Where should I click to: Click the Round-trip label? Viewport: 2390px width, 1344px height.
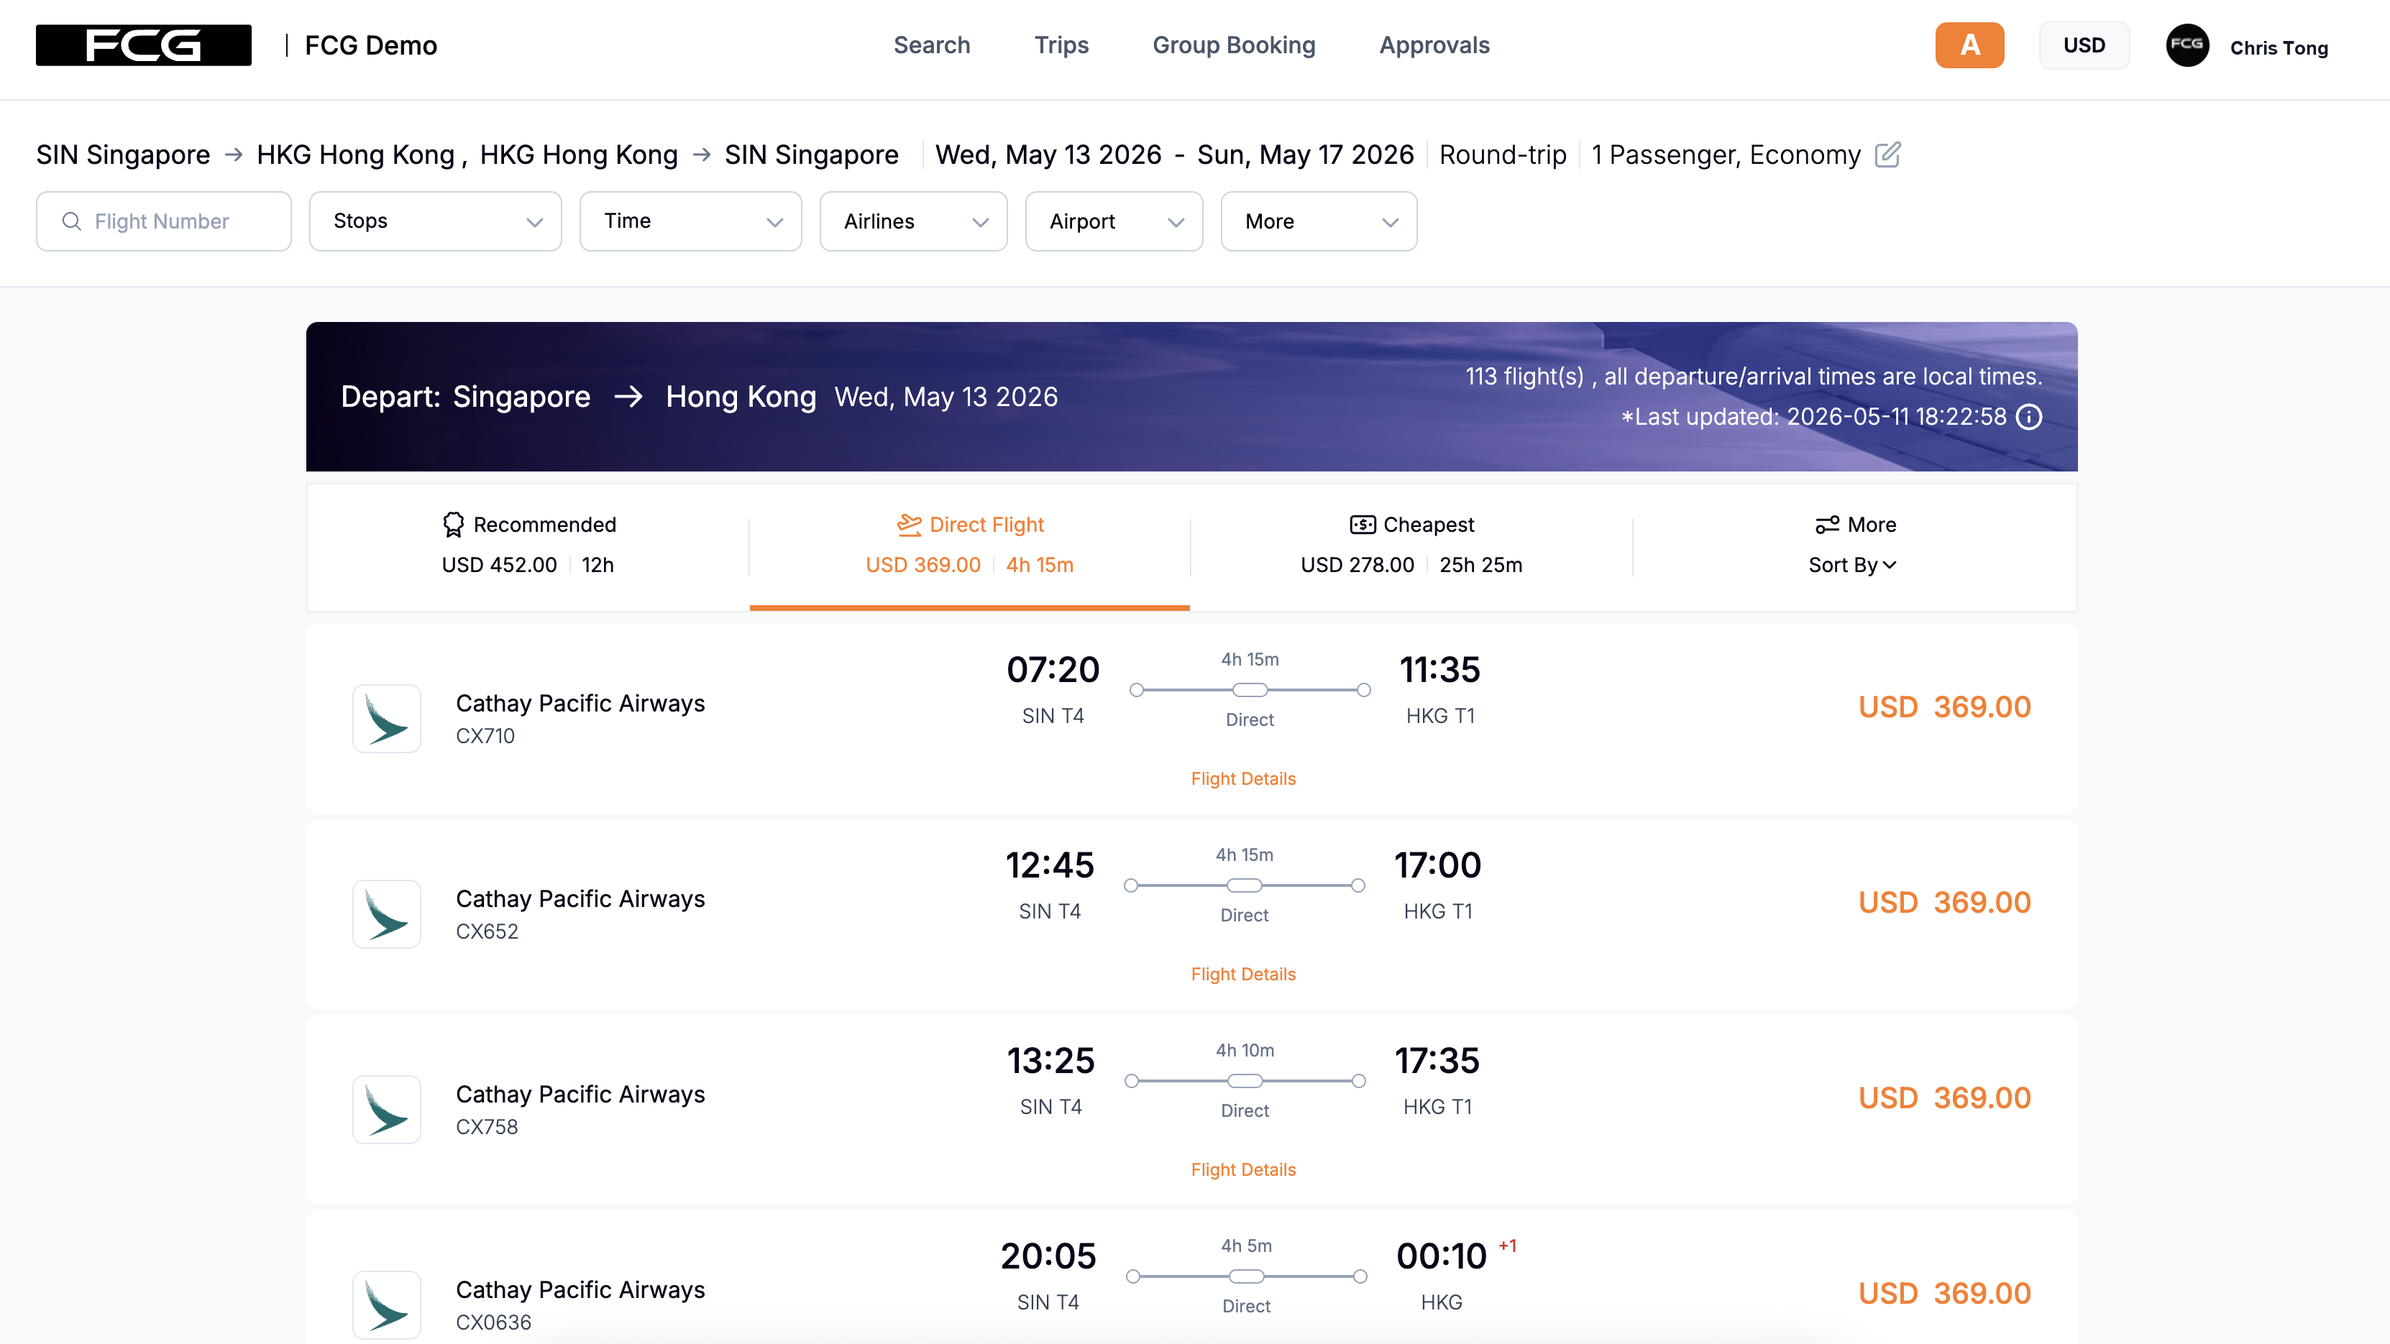[1503, 155]
